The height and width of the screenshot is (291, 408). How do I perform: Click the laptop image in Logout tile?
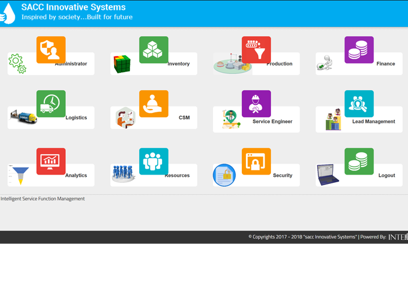pos(328,175)
